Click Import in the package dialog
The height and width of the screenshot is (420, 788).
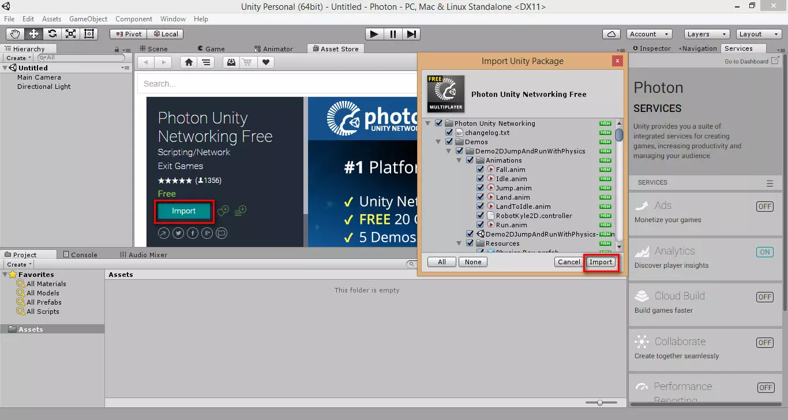pyautogui.click(x=601, y=261)
